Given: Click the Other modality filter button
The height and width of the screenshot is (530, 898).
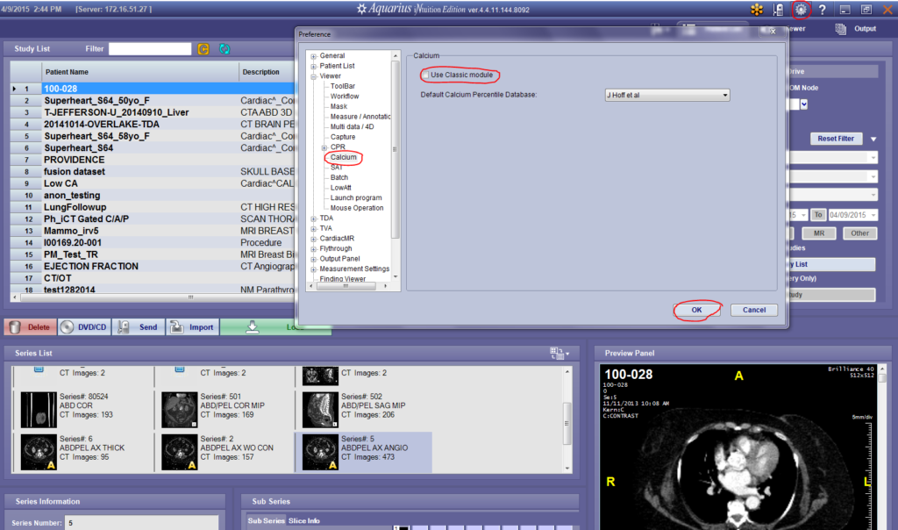Looking at the screenshot, I should click(x=859, y=233).
